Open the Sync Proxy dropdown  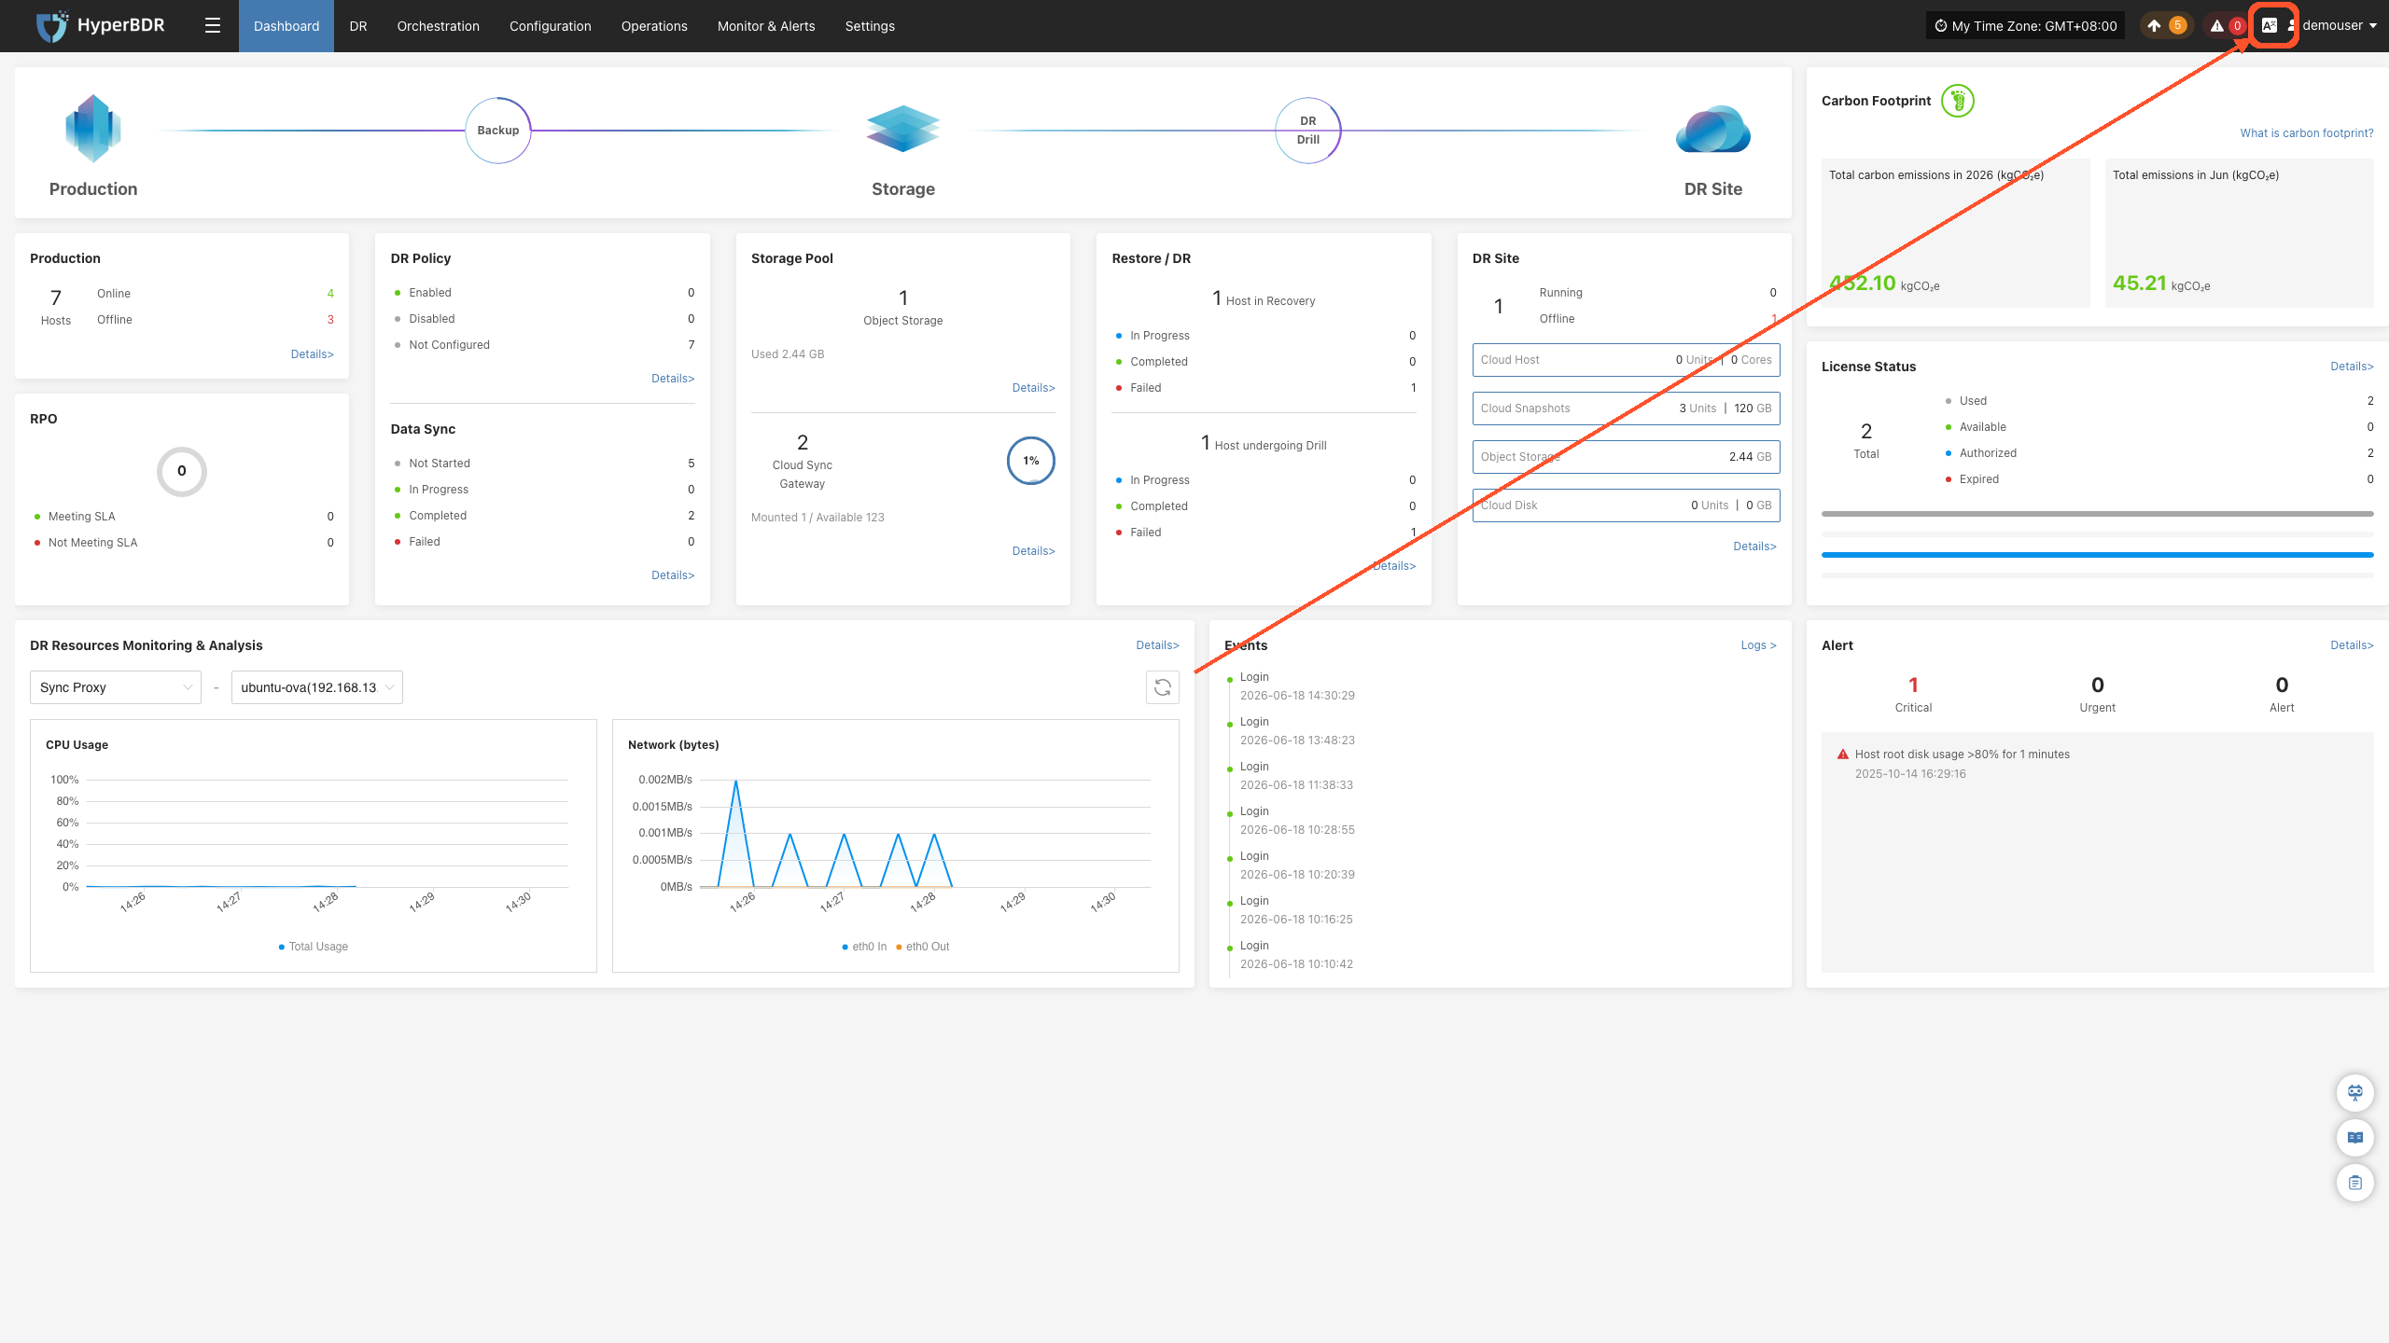[x=116, y=687]
